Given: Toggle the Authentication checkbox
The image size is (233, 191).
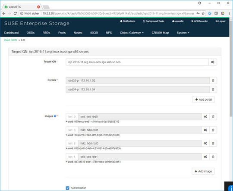Looking at the screenshot, I should (67, 188).
